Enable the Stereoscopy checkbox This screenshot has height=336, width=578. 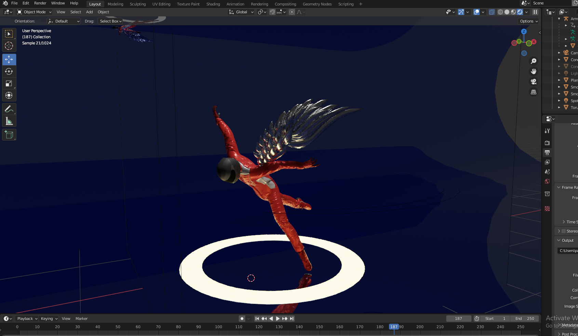[x=564, y=231]
